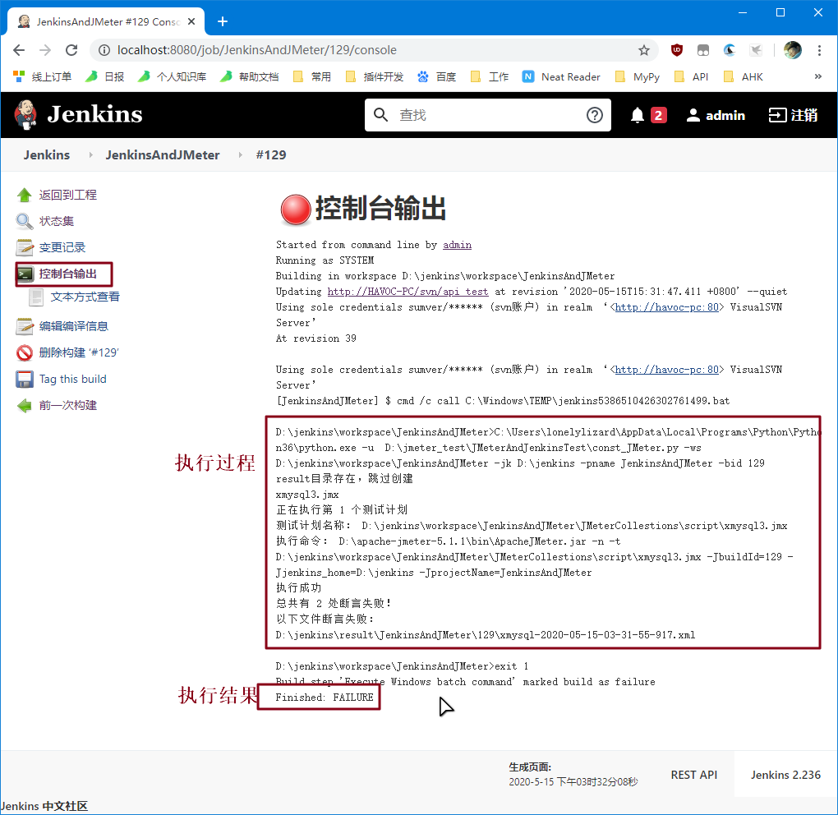Click the notification count badge 2

coord(658,115)
